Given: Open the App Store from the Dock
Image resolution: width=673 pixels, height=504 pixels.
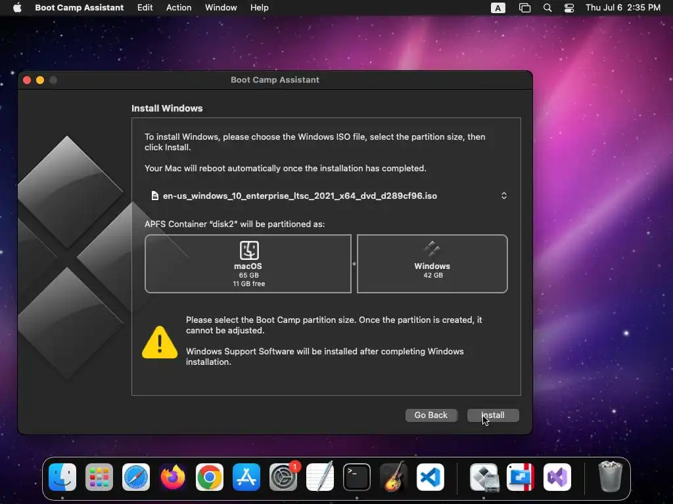Looking at the screenshot, I should click(246, 477).
